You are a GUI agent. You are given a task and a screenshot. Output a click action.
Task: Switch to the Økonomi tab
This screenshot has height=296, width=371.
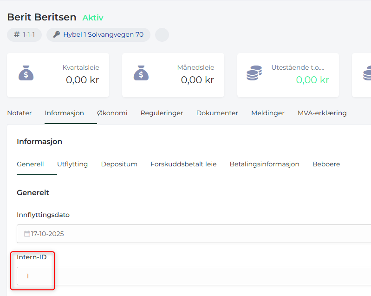(112, 113)
